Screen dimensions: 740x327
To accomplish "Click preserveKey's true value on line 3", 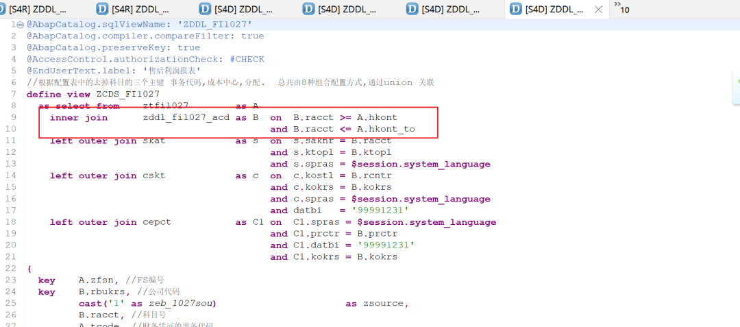I will pos(189,48).
